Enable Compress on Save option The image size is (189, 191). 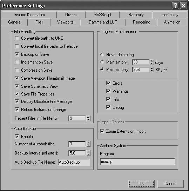tap(17, 70)
